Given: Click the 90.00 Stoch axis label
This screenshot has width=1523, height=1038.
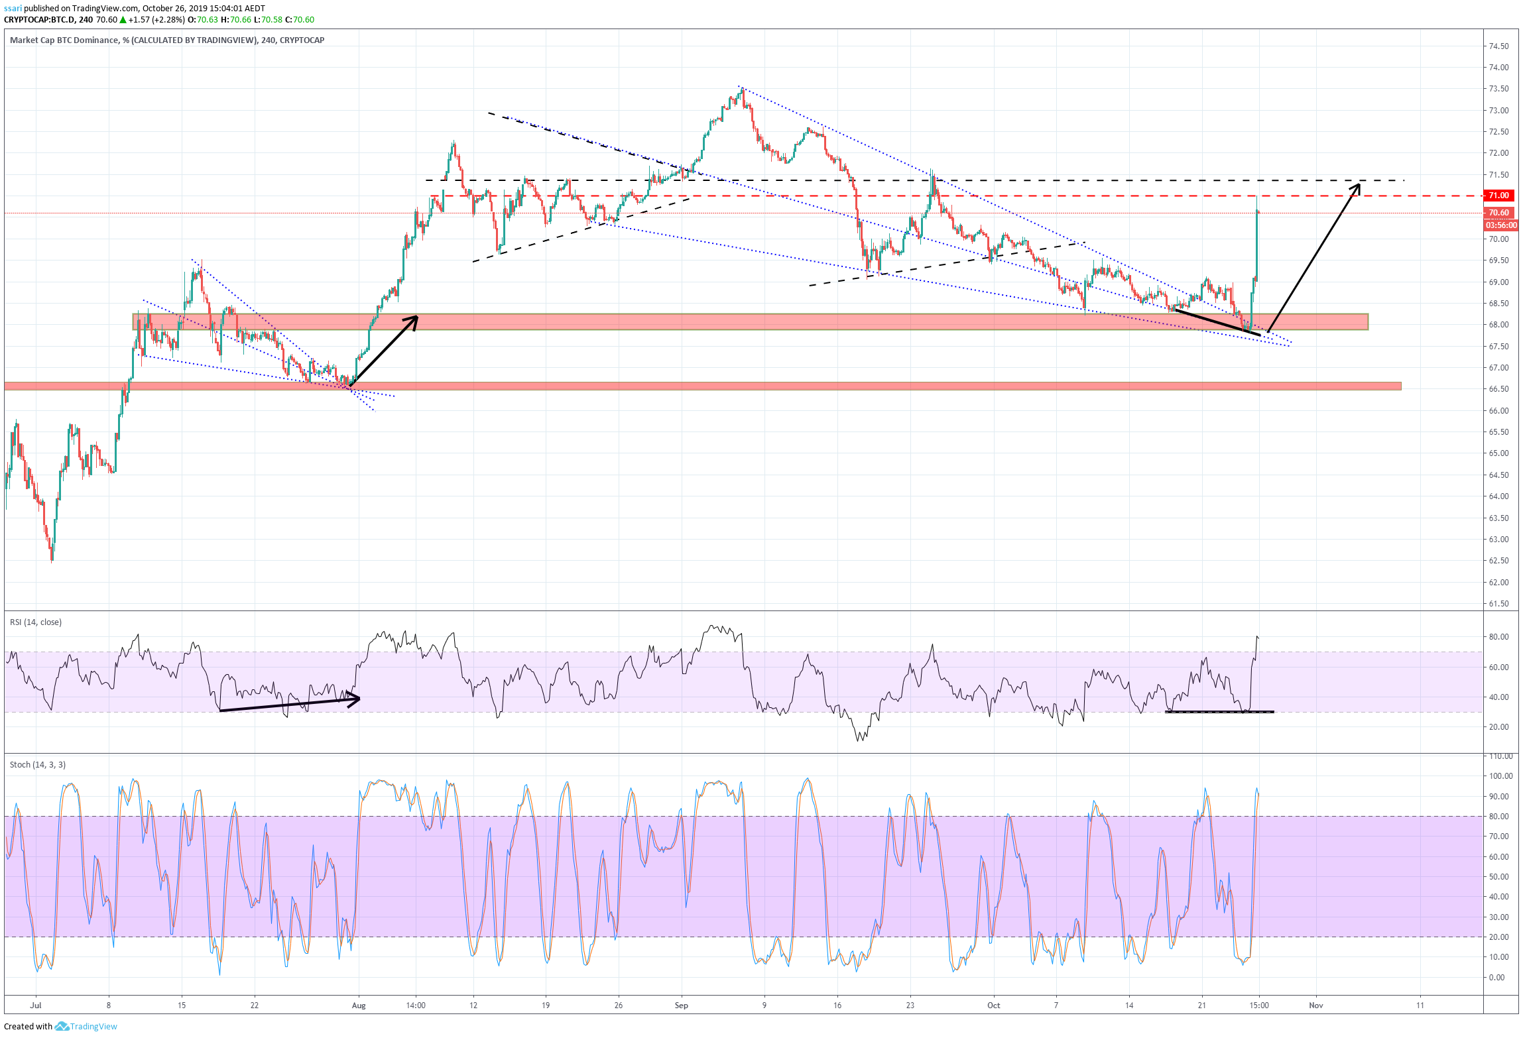Looking at the screenshot, I should pyautogui.click(x=1498, y=797).
